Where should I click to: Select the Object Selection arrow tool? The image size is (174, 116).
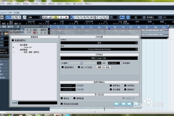72,17
